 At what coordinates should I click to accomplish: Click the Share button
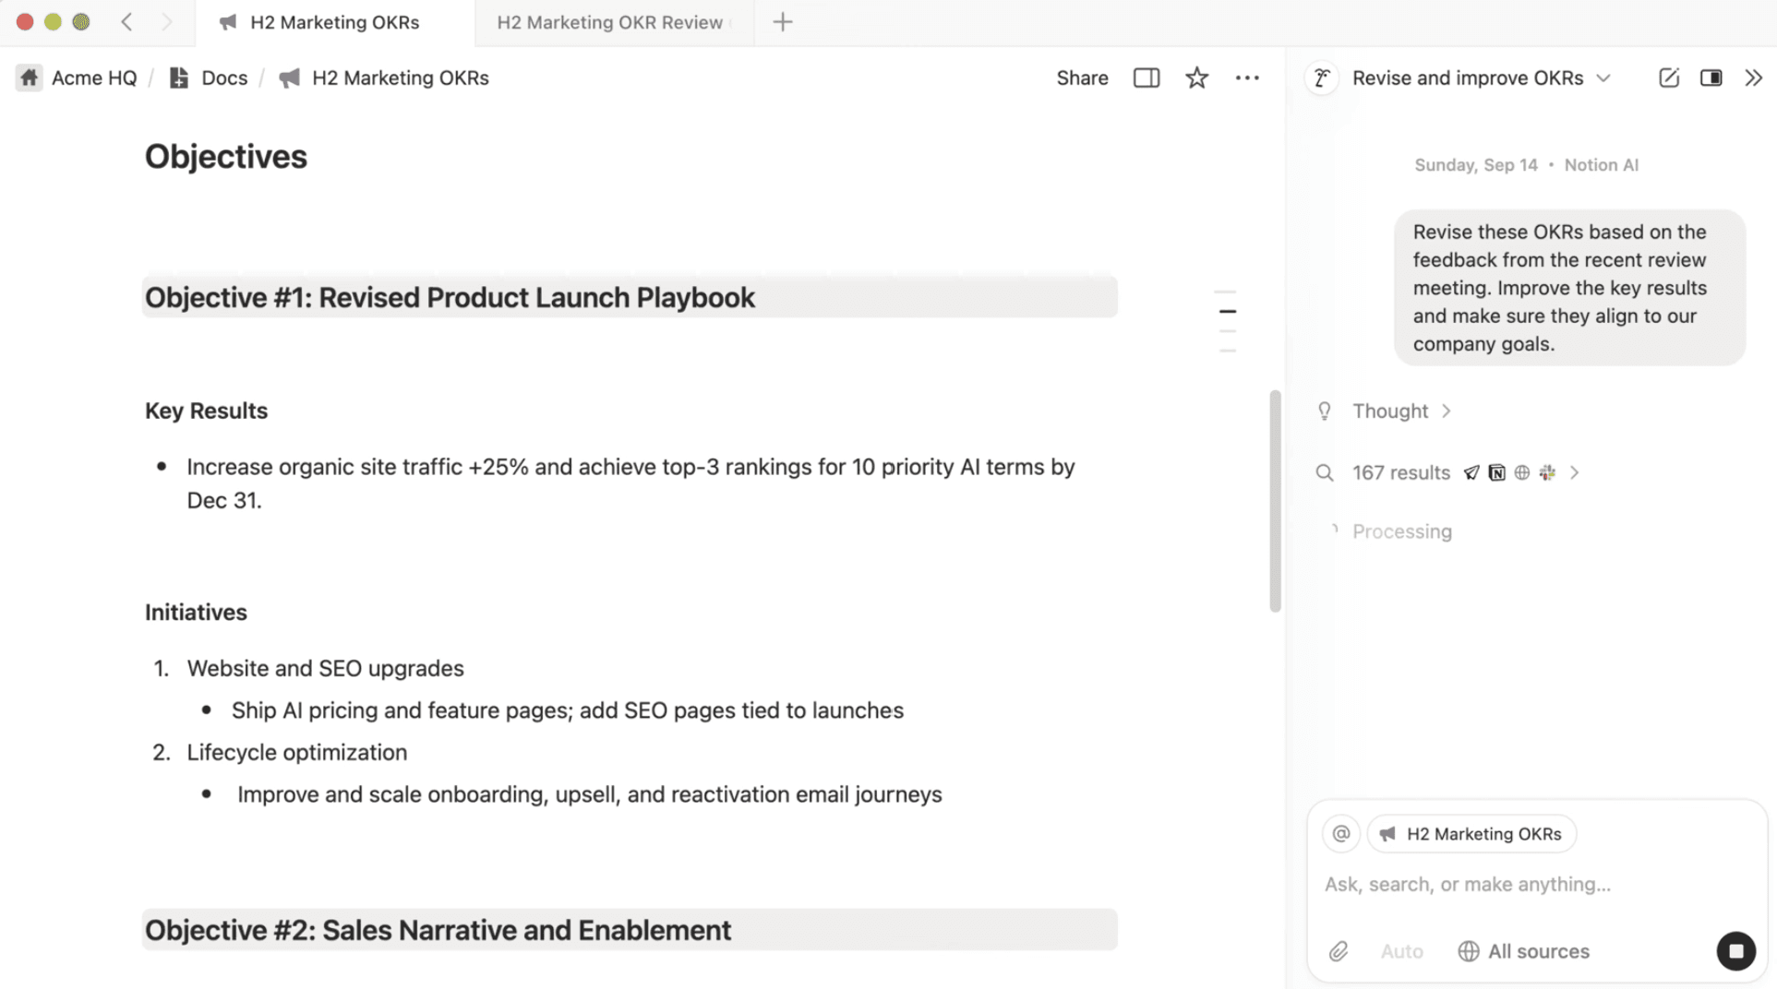point(1081,77)
